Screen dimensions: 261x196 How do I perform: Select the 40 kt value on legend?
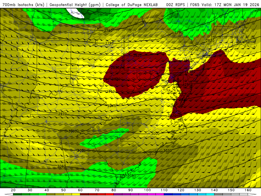pos(47,190)
